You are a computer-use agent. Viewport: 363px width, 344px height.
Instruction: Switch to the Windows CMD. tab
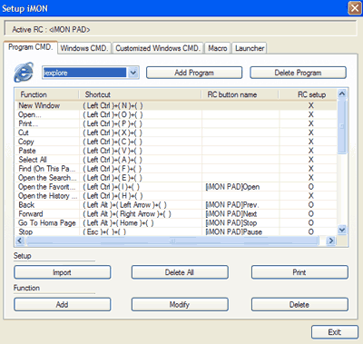[x=84, y=48]
